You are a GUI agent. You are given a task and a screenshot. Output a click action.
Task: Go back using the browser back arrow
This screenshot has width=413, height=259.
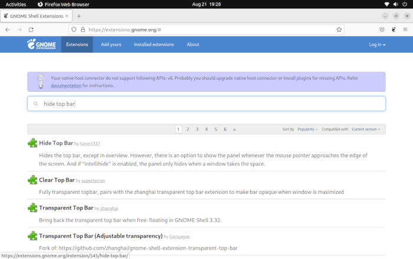8,30
